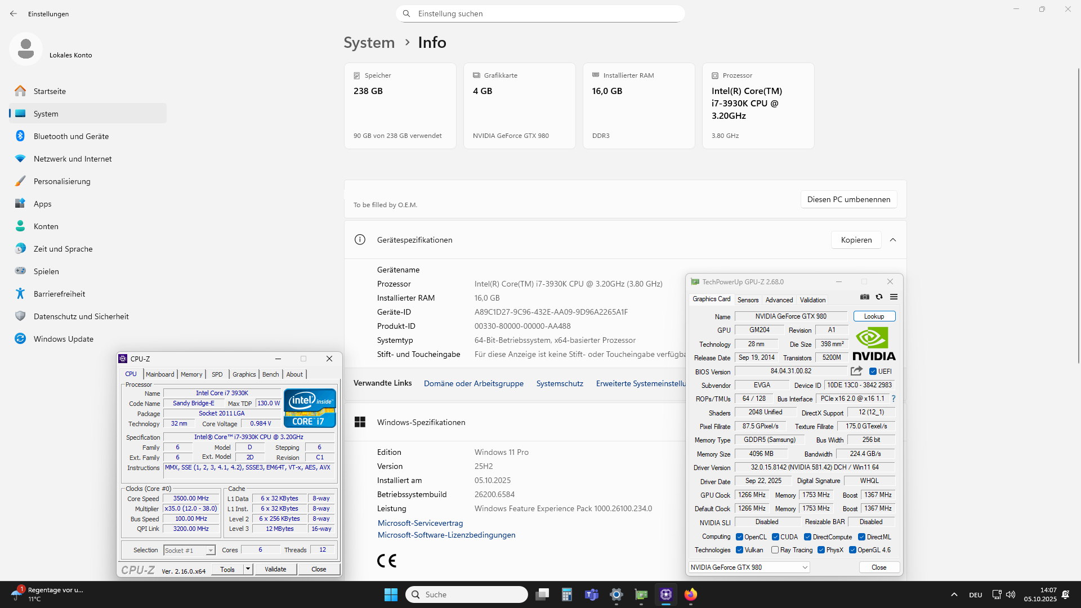Viewport: 1081px width, 608px height.
Task: Open GPU selection dropdown in GPU-Z
Action: (749, 567)
